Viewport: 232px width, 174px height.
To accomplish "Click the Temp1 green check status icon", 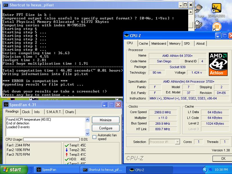I will (67, 145).
